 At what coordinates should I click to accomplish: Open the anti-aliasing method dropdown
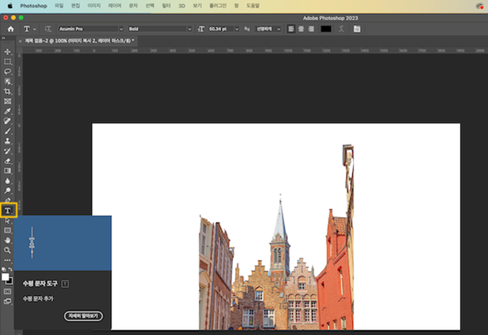coord(269,29)
